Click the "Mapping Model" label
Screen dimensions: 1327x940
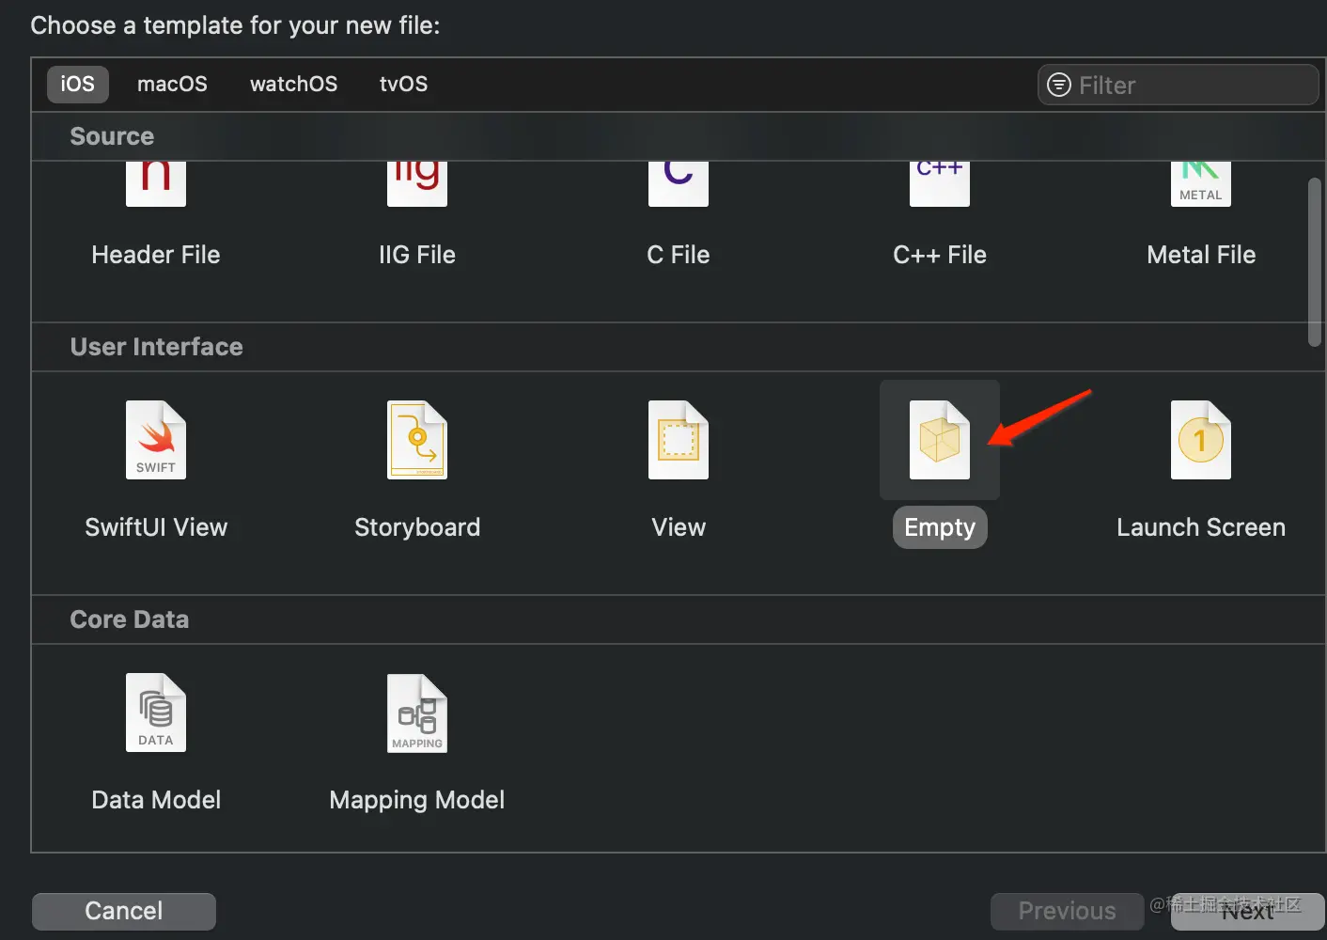click(417, 800)
